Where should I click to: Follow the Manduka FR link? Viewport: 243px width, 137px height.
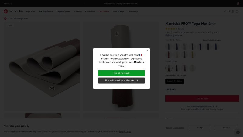tap(131, 64)
